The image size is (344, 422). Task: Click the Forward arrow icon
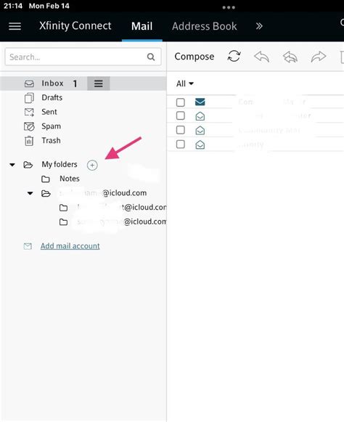pos(319,57)
